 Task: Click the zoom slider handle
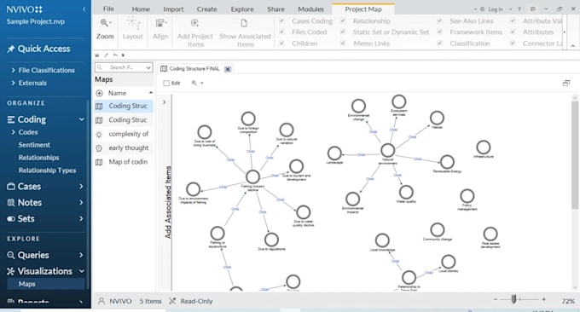513,299
